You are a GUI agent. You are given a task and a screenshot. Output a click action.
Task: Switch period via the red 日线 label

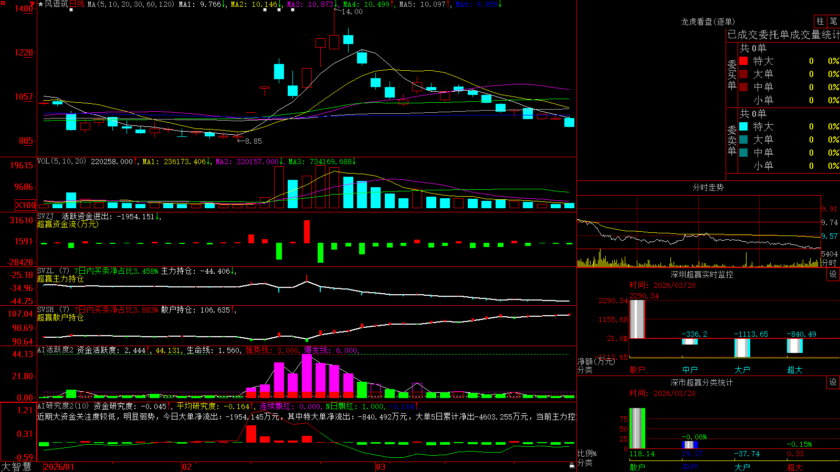coord(77,4)
